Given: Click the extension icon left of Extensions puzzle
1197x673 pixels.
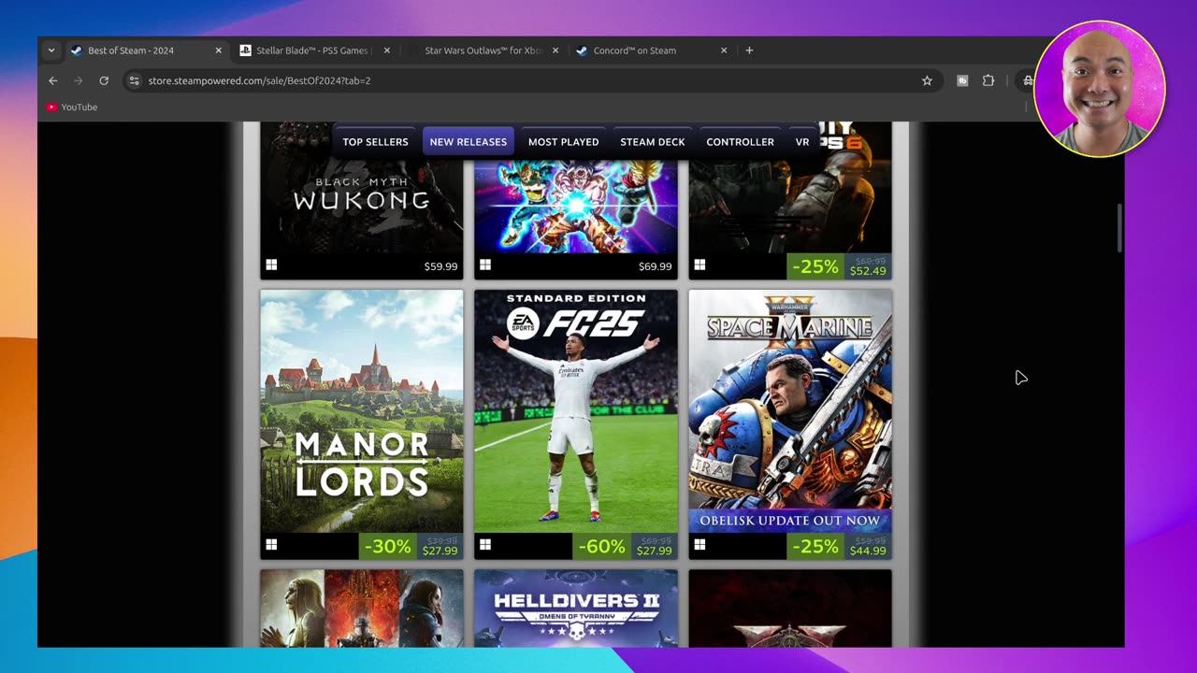Looking at the screenshot, I should pyautogui.click(x=962, y=80).
